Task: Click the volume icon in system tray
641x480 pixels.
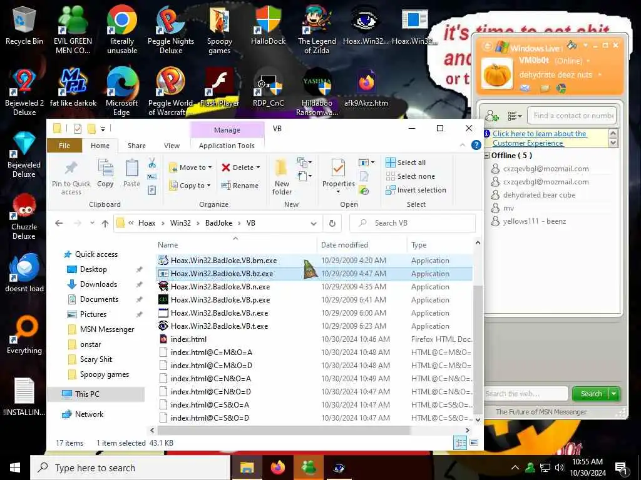Action: (559, 467)
